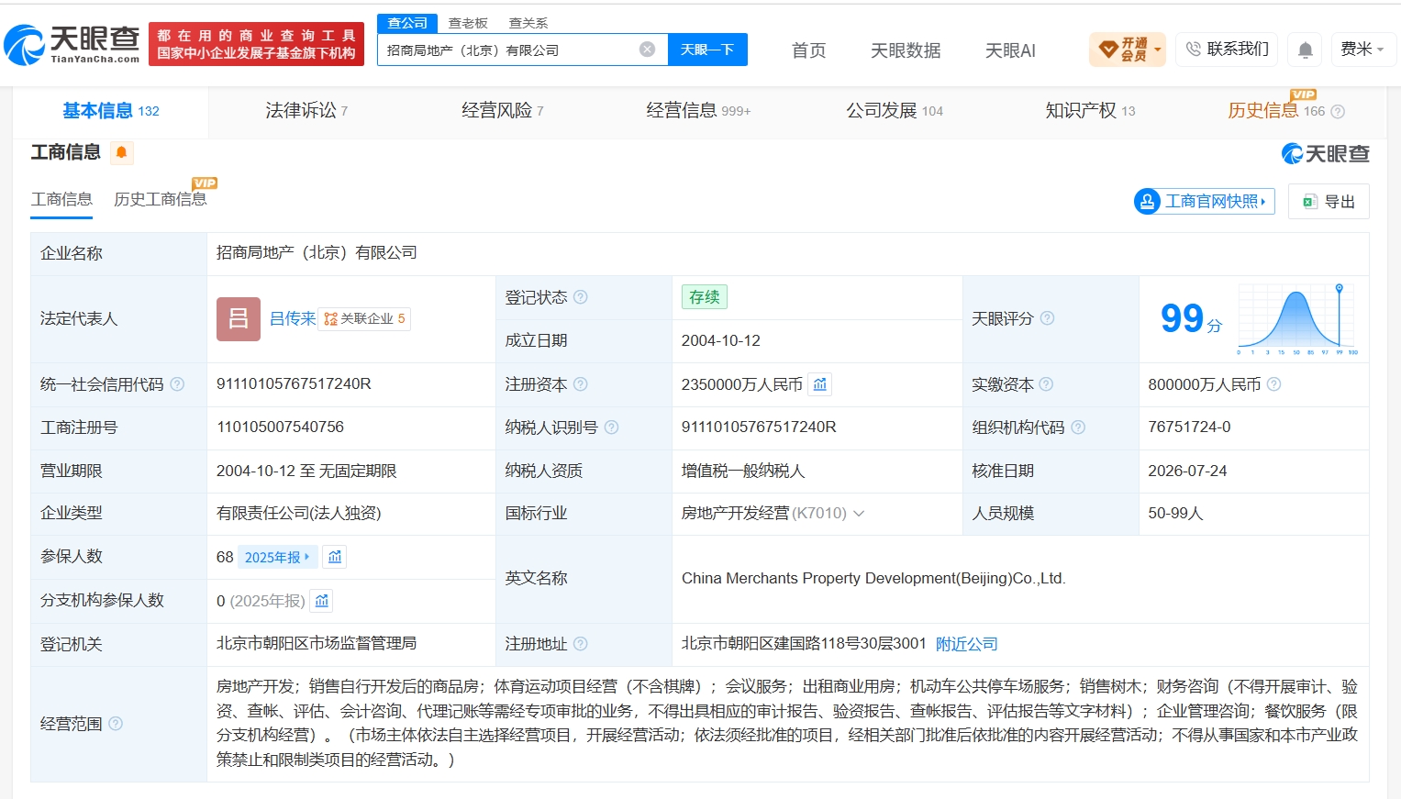Select the 查老板 search tab

(x=468, y=23)
